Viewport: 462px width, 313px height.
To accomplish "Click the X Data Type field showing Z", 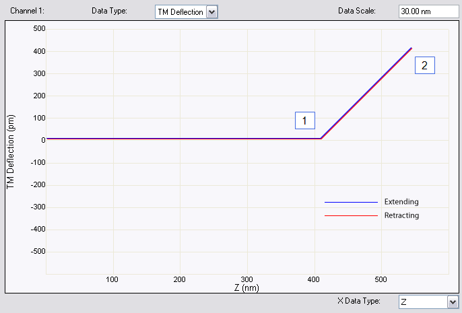I will click(421, 302).
